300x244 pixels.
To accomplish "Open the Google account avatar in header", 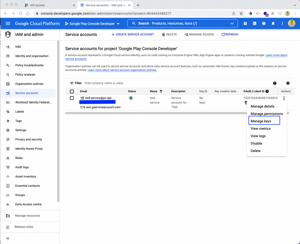I will click(x=292, y=23).
